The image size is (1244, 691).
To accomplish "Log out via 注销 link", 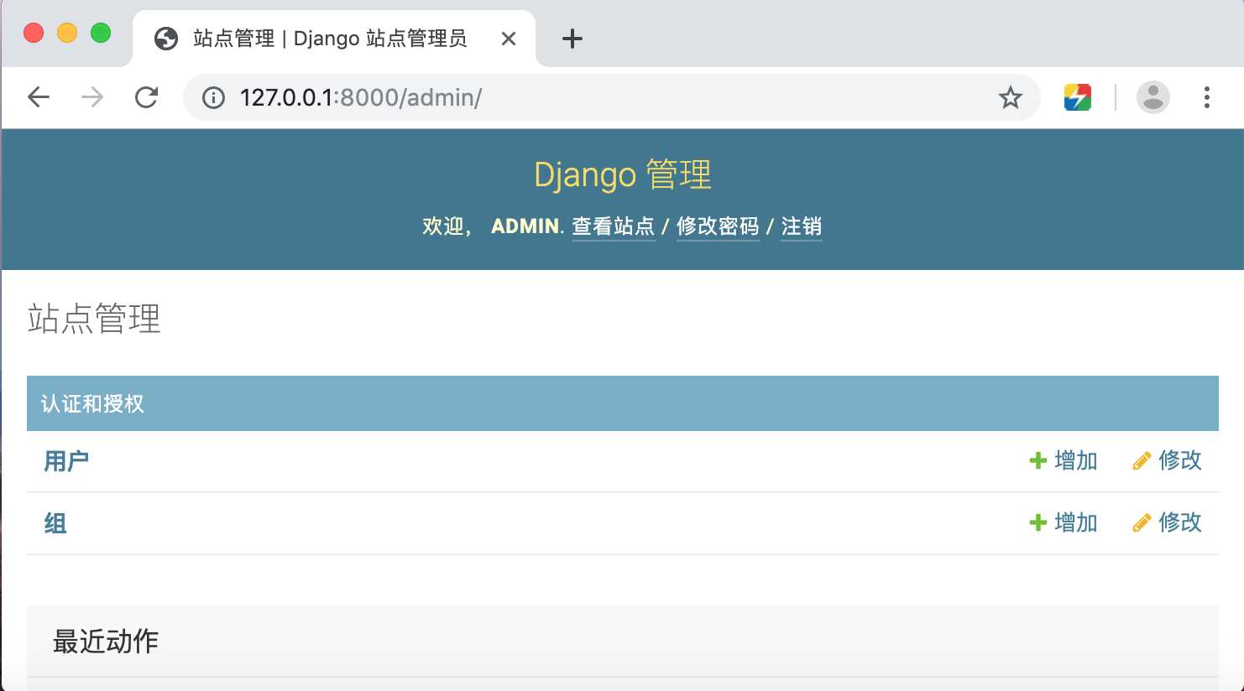I will (802, 226).
